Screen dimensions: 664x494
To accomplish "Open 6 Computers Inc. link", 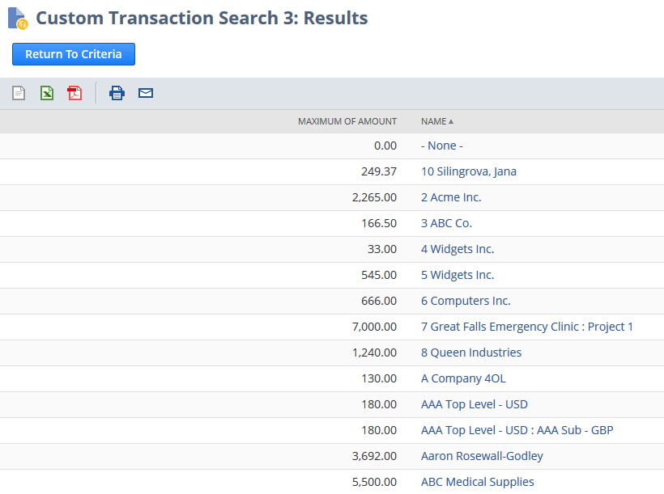I will [x=466, y=301].
